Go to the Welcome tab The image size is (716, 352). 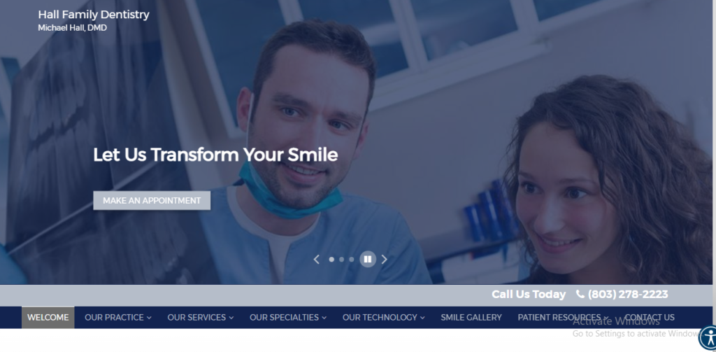(x=48, y=317)
